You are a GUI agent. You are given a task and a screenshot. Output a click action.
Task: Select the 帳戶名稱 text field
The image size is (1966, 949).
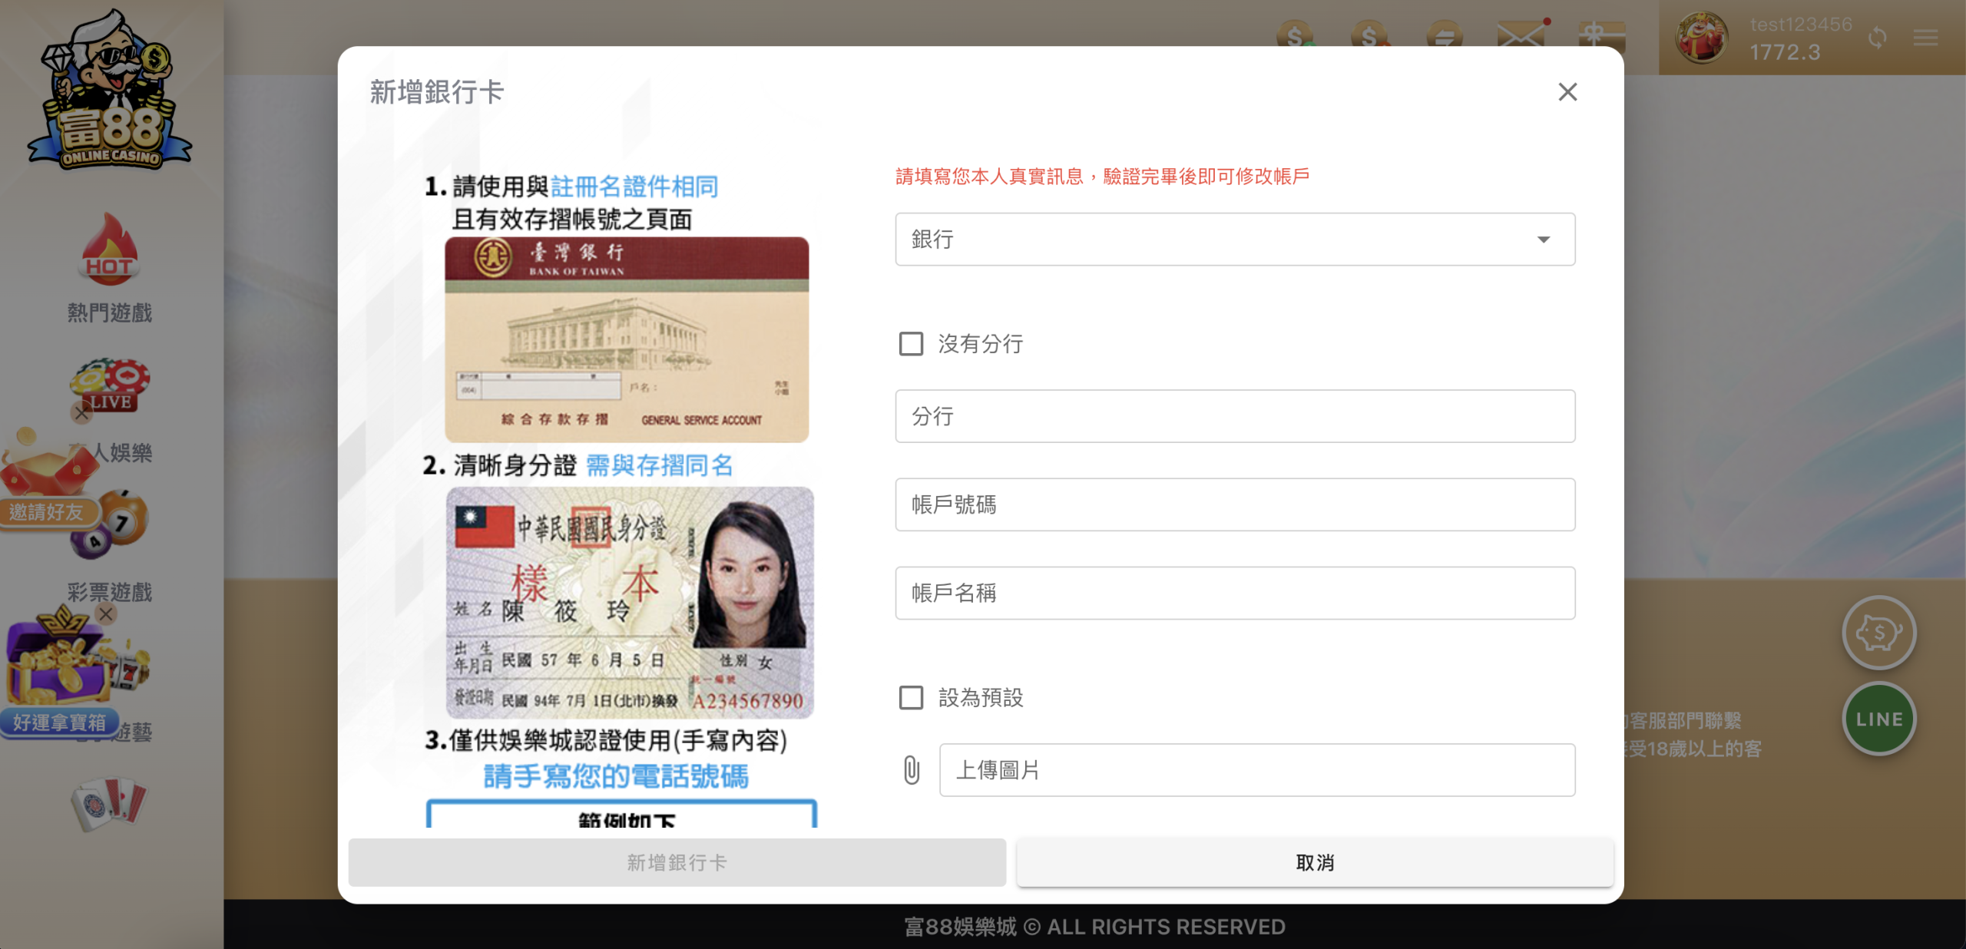(1235, 593)
